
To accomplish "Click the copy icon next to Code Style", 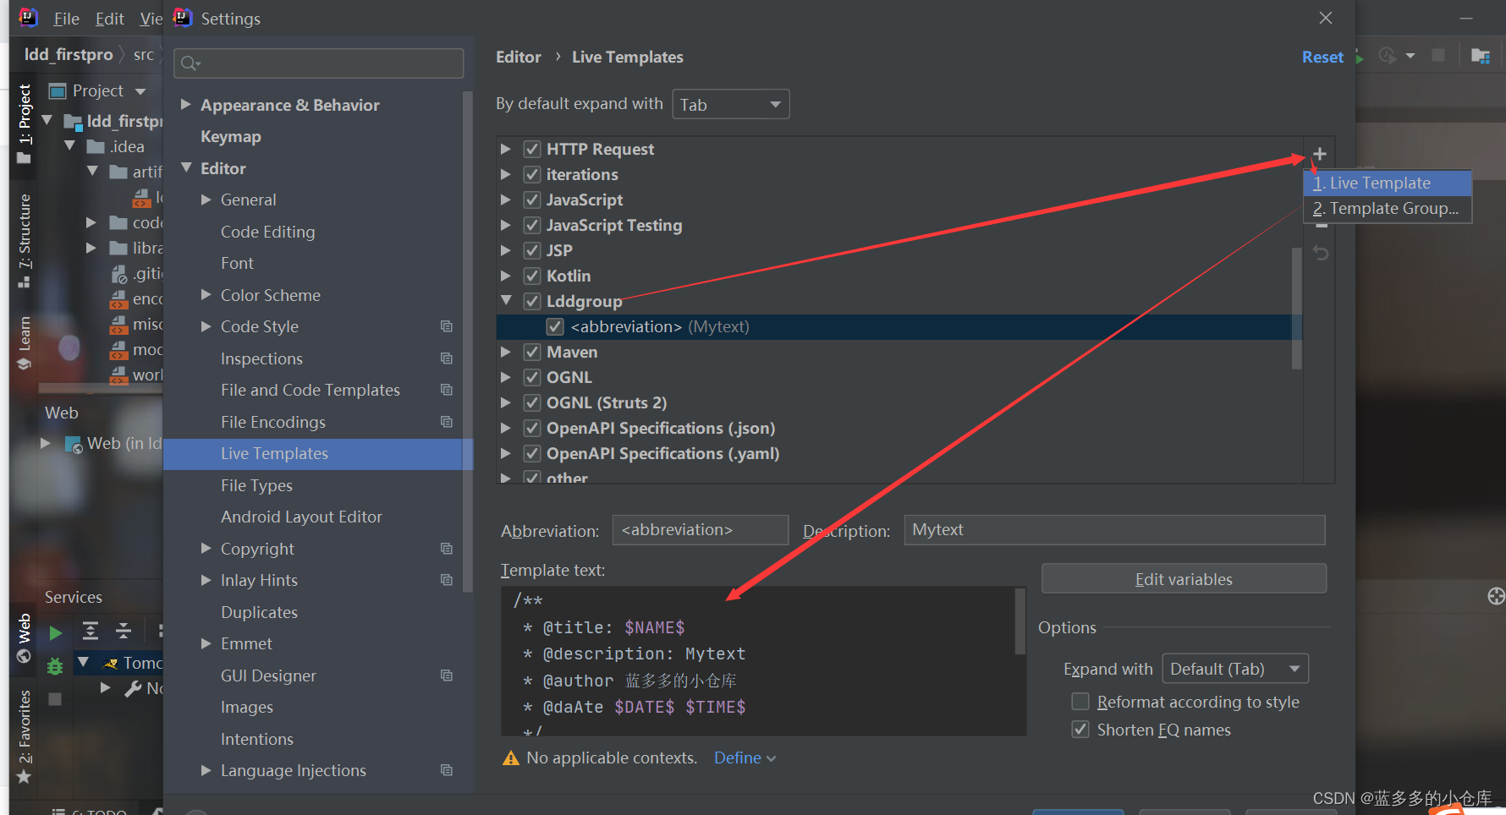I will pos(446,326).
